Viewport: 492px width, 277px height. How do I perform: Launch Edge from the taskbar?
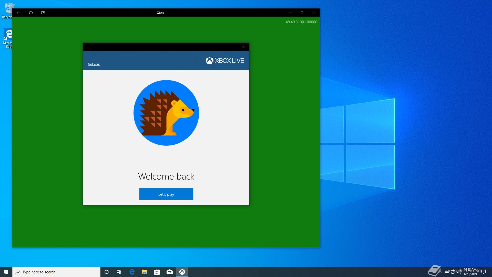(132, 272)
